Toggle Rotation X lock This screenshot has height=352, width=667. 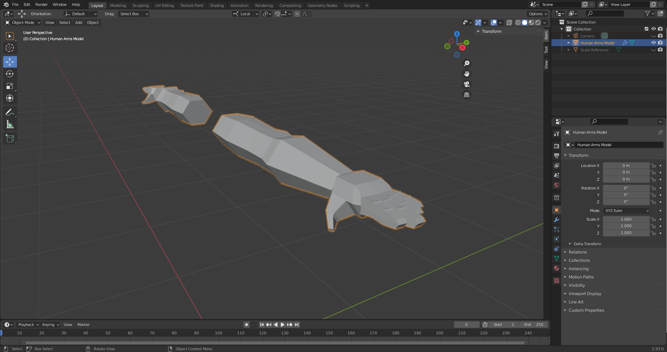(653, 188)
